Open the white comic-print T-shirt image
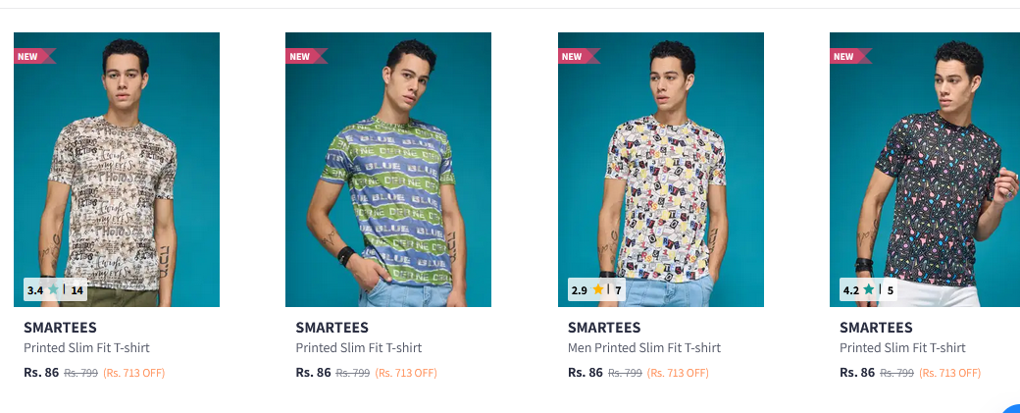1020x413 pixels. tap(661, 167)
